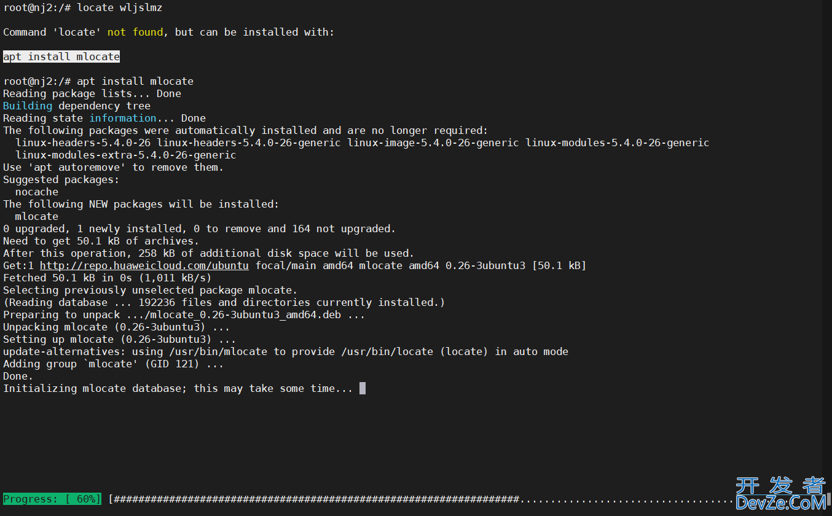The image size is (832, 516).
Task: Click the DevZe.CoM watermark logo
Action: [x=781, y=495]
